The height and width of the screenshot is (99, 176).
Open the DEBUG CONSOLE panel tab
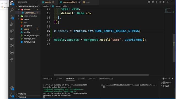tap(106, 79)
